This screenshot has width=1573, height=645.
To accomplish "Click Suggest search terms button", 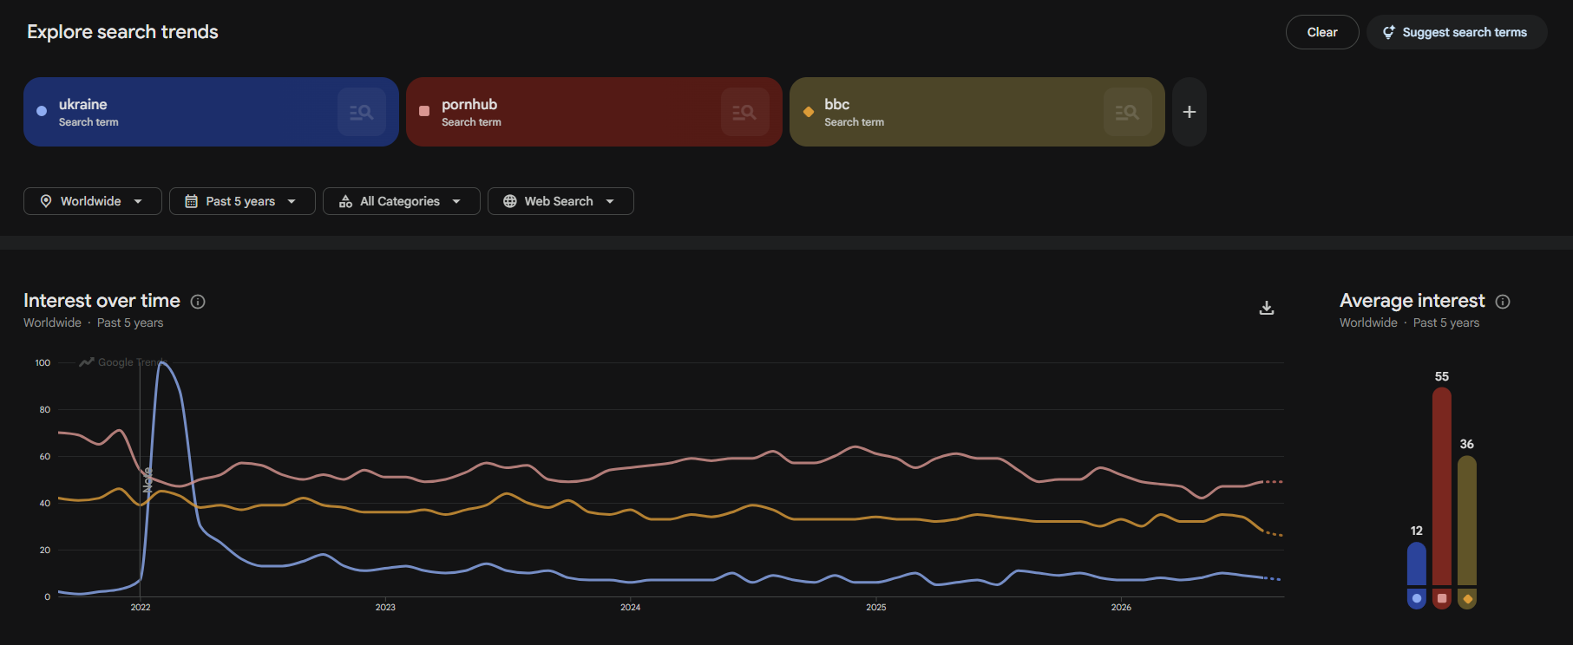I will [x=1457, y=32].
